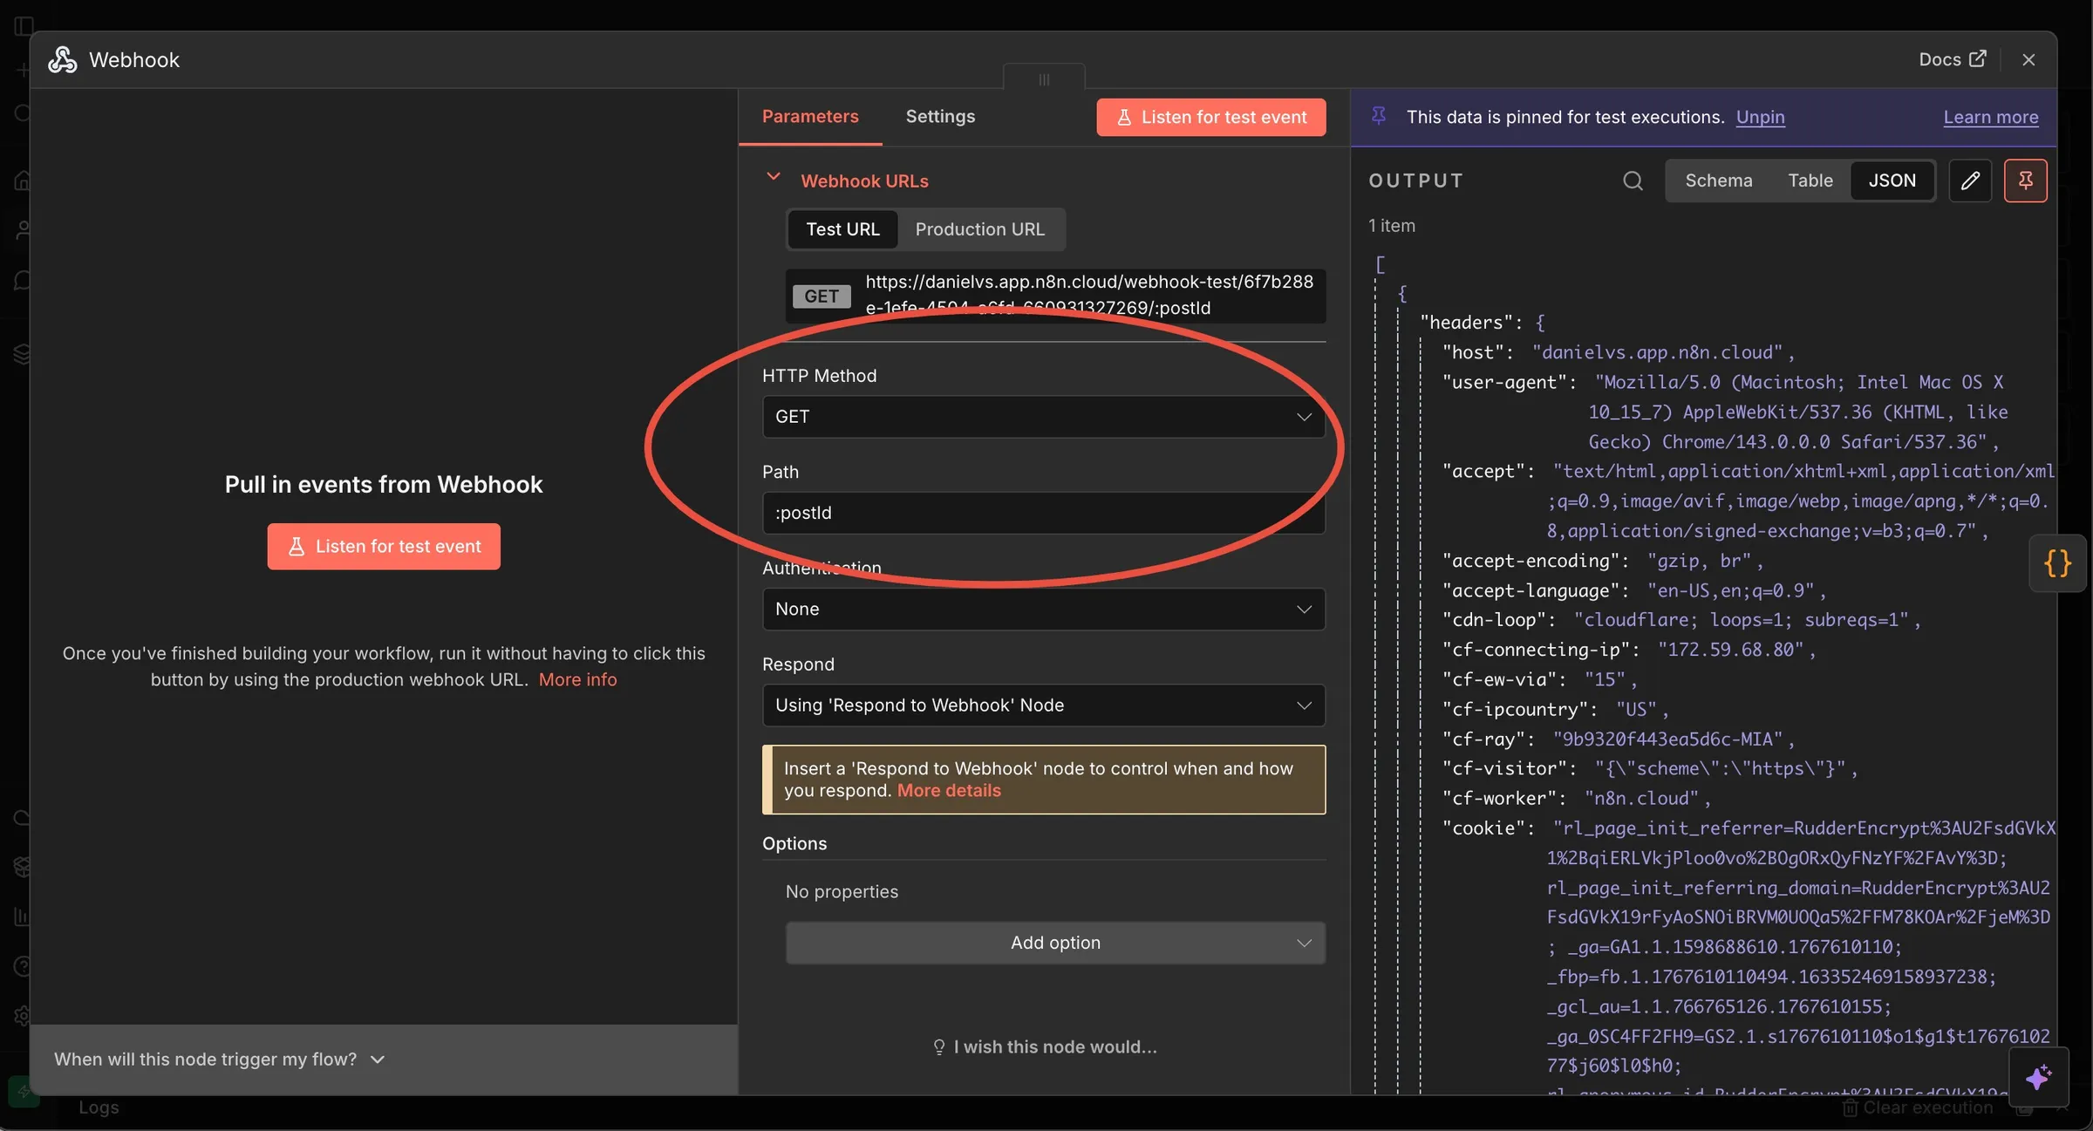Search the output data

point(1633,181)
